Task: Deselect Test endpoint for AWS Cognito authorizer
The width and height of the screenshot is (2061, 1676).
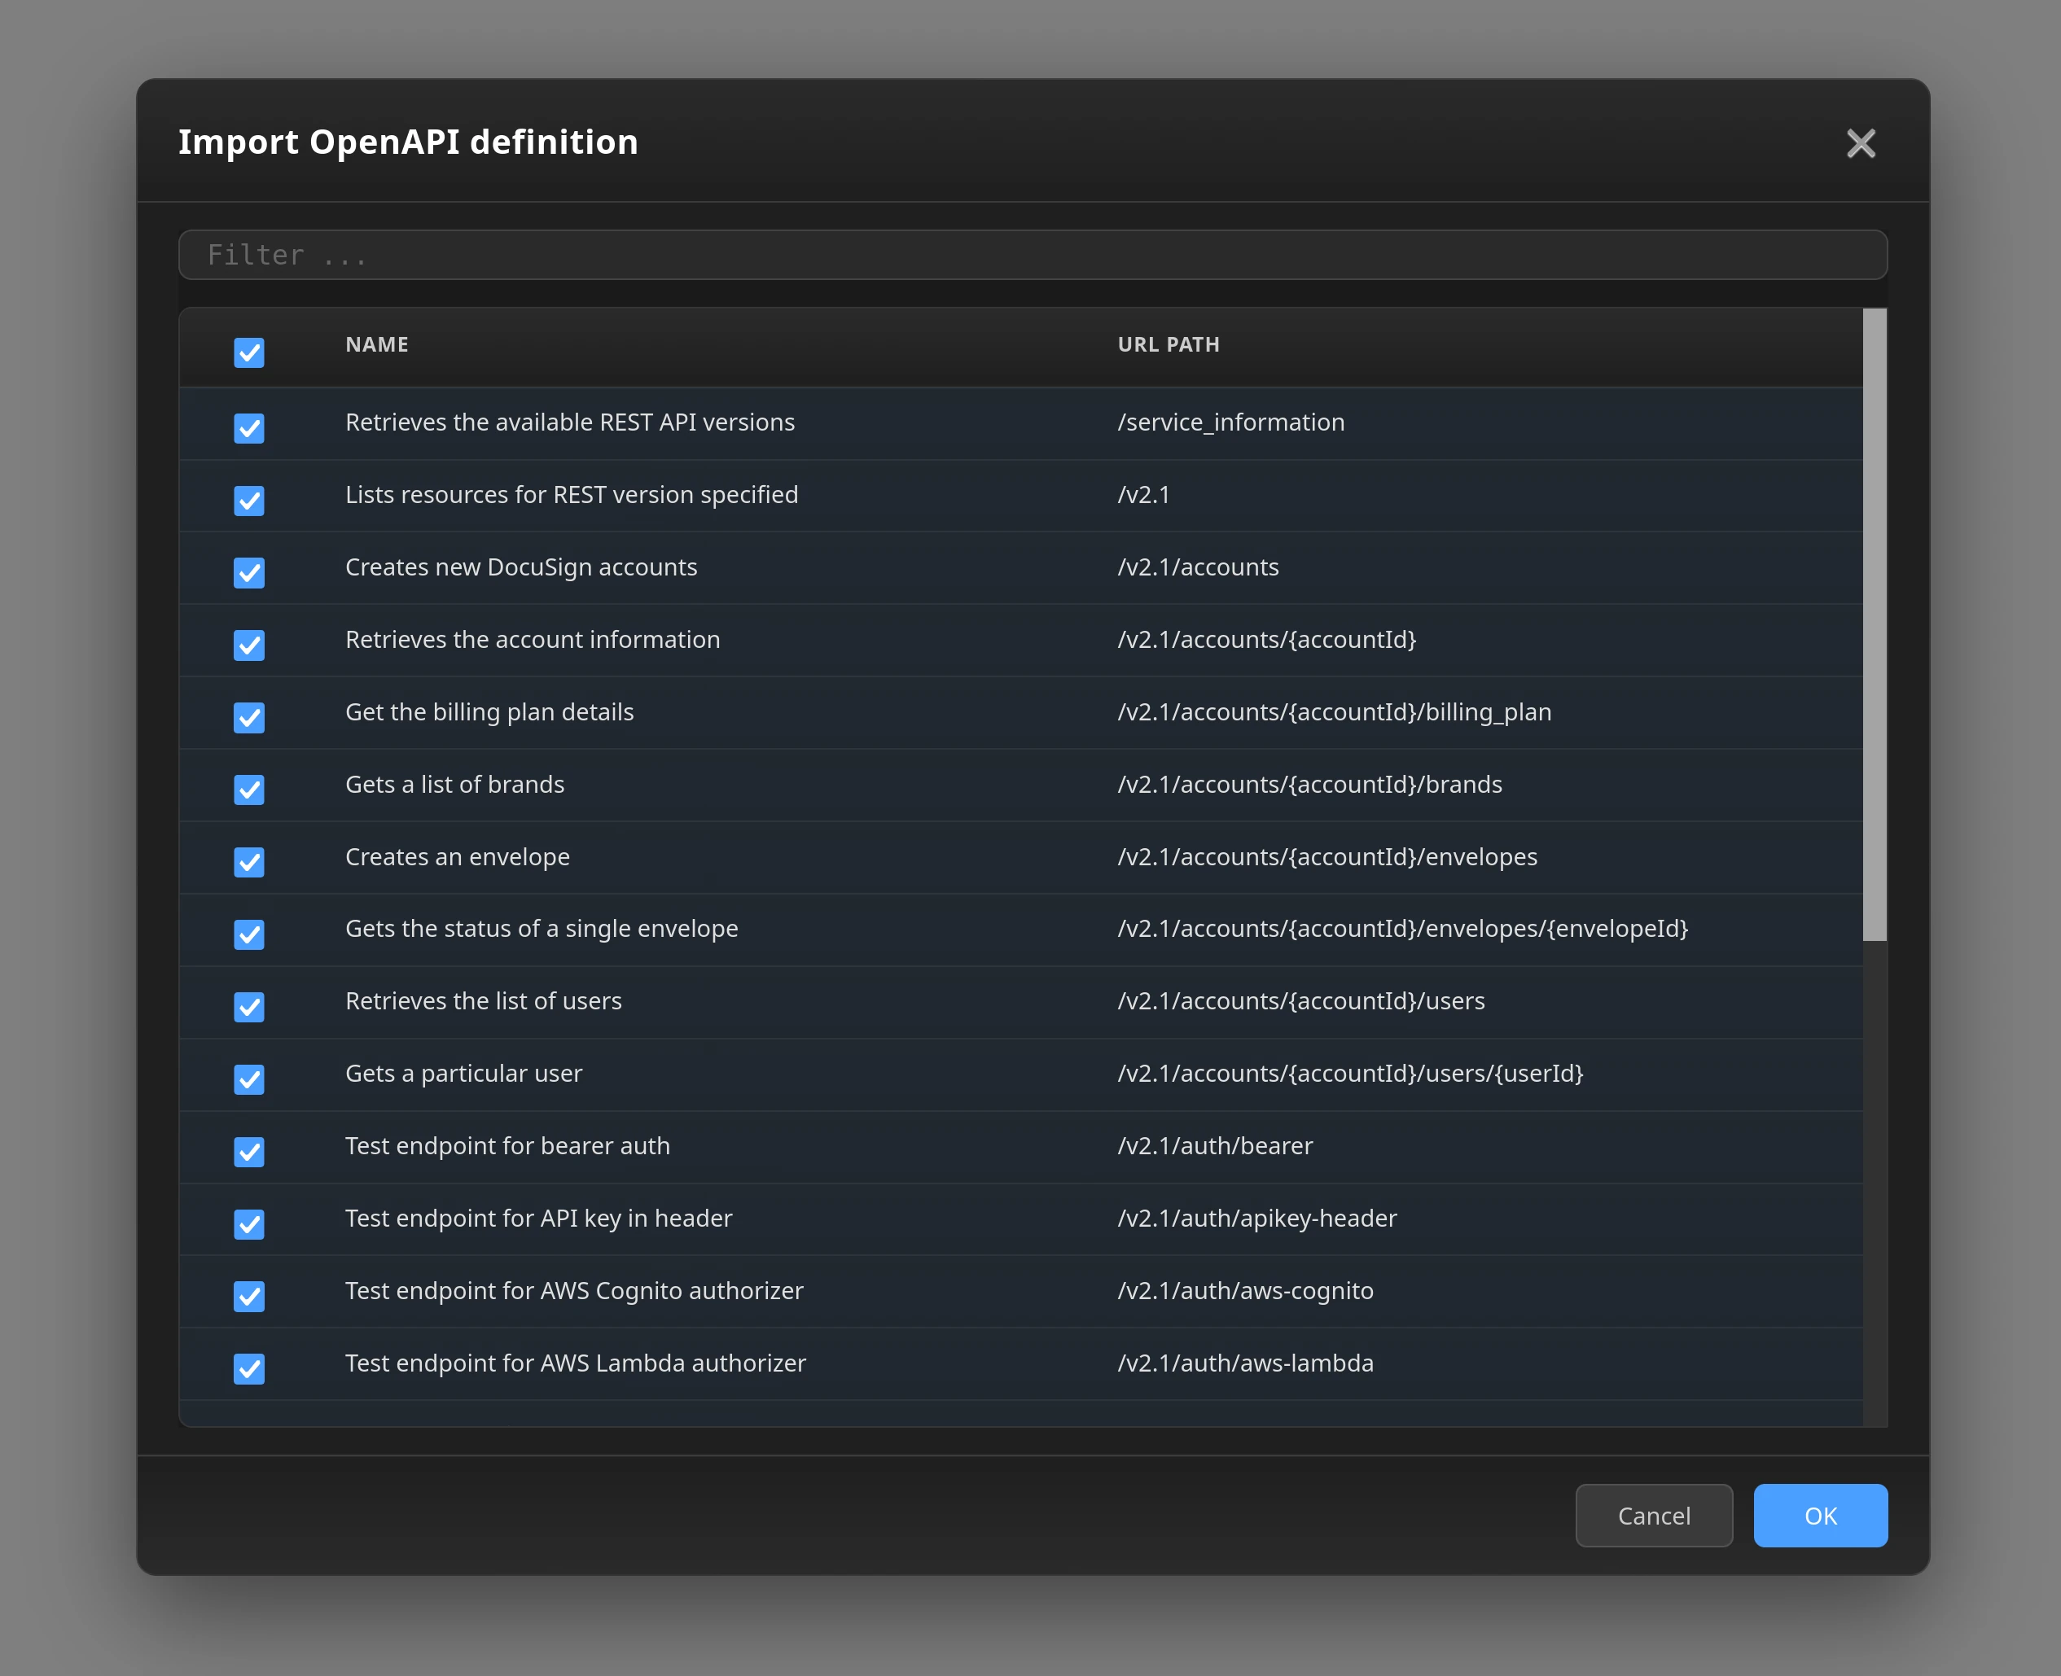Action: (x=249, y=1297)
